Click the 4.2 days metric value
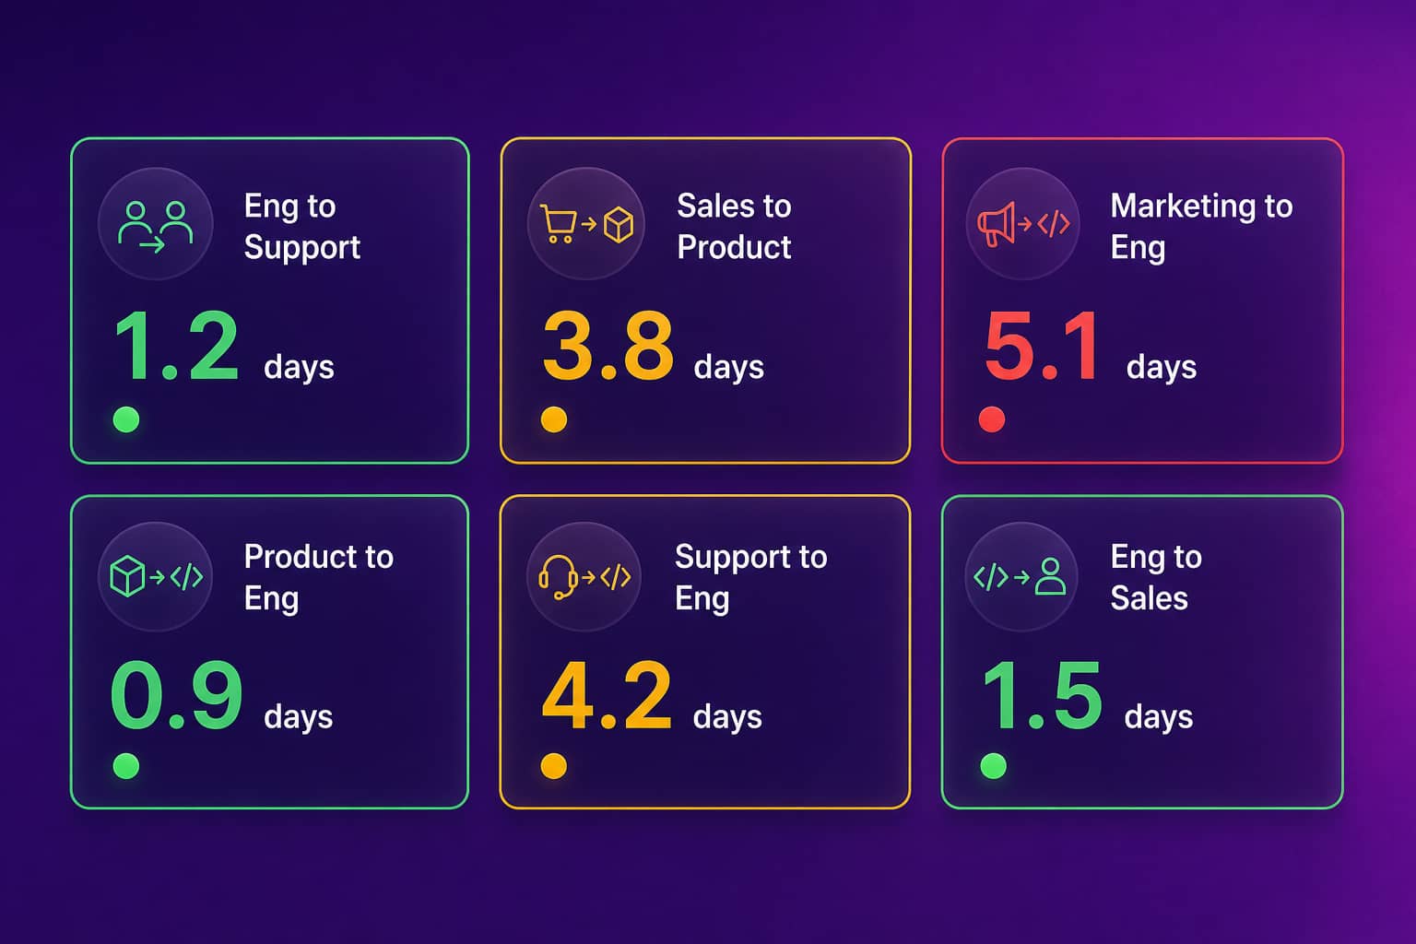This screenshot has width=1416, height=944. [x=652, y=696]
